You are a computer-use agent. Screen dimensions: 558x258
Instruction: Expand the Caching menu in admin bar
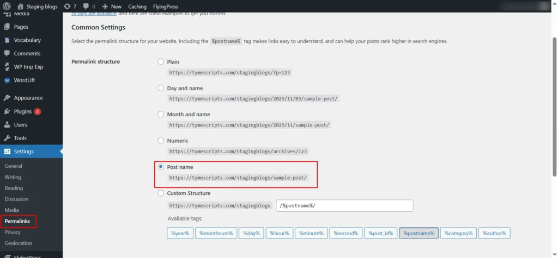(137, 7)
